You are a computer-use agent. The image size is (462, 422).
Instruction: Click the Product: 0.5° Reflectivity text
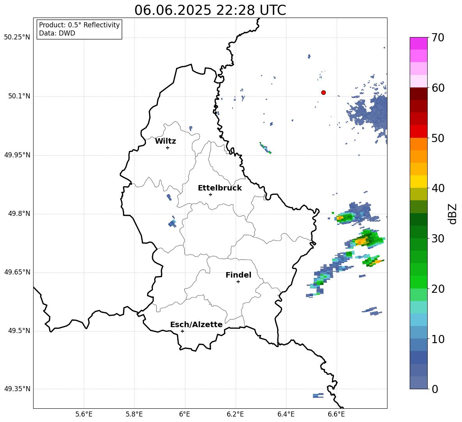[79, 25]
